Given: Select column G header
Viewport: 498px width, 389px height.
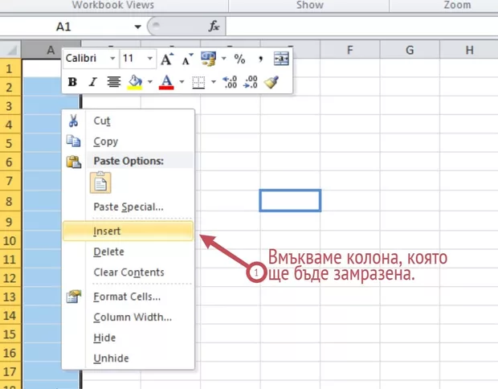Looking at the screenshot, I should [x=410, y=50].
